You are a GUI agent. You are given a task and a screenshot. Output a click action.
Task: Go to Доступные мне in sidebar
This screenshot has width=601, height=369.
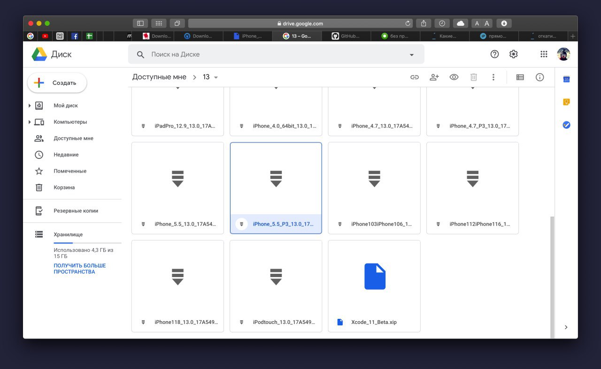[73, 138]
